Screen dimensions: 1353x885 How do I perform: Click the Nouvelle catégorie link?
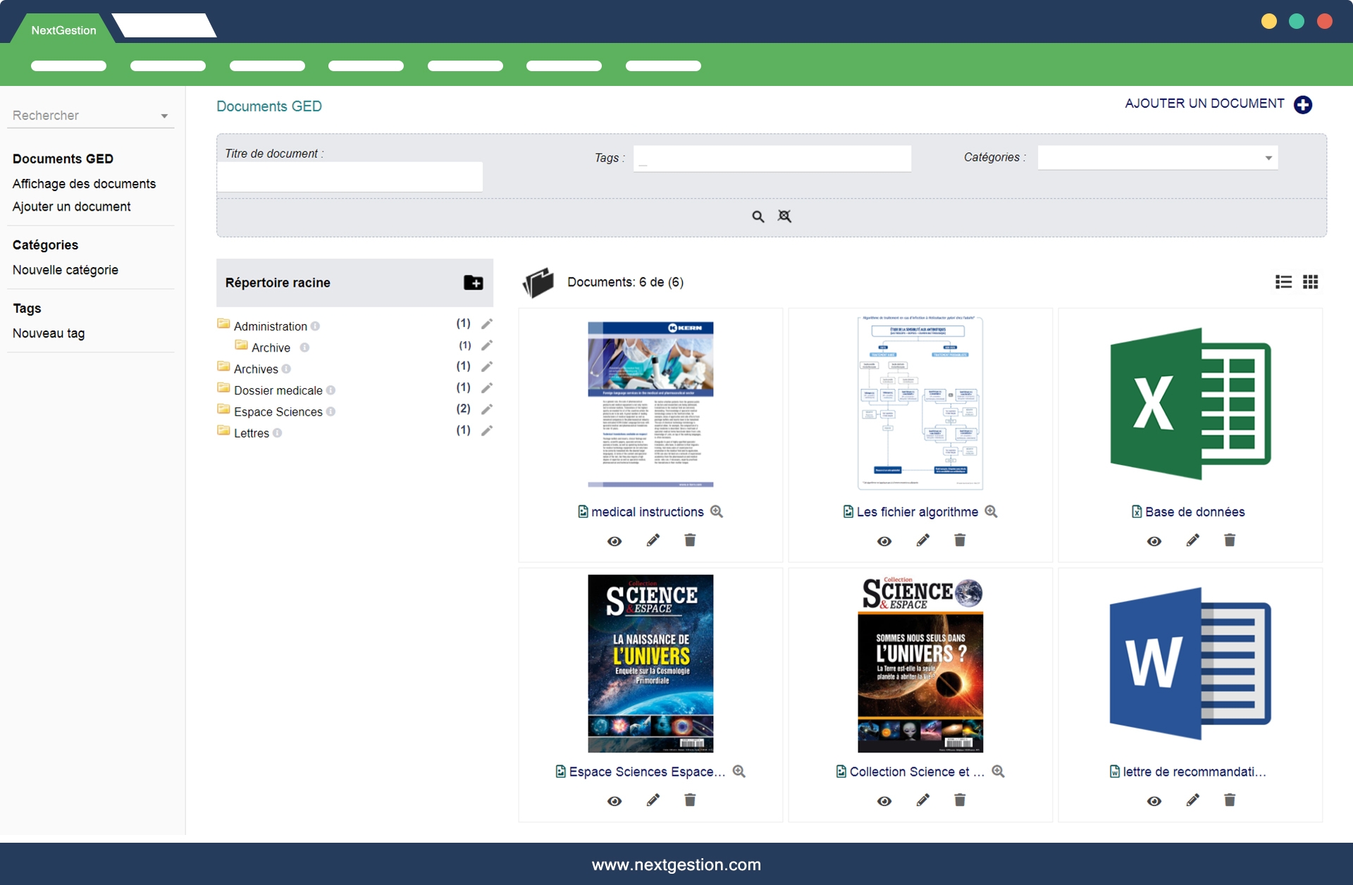(65, 270)
